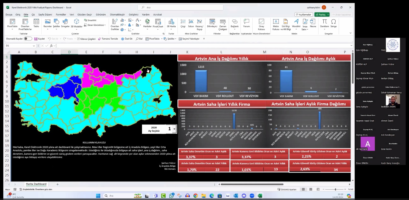Open the Açıklamalar comments button
The height and width of the screenshot is (200, 409).
click(x=304, y=15)
